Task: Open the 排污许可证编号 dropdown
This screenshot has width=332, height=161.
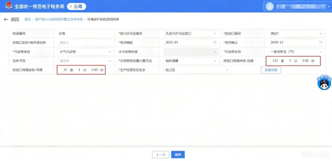Action: (x=191, y=34)
